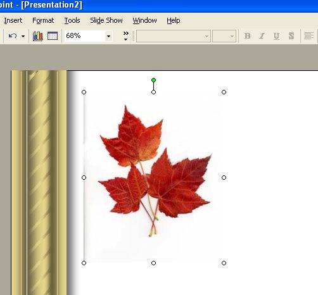This screenshot has width=318, height=295.
Task: Toggle Underline formatting
Action: point(276,36)
